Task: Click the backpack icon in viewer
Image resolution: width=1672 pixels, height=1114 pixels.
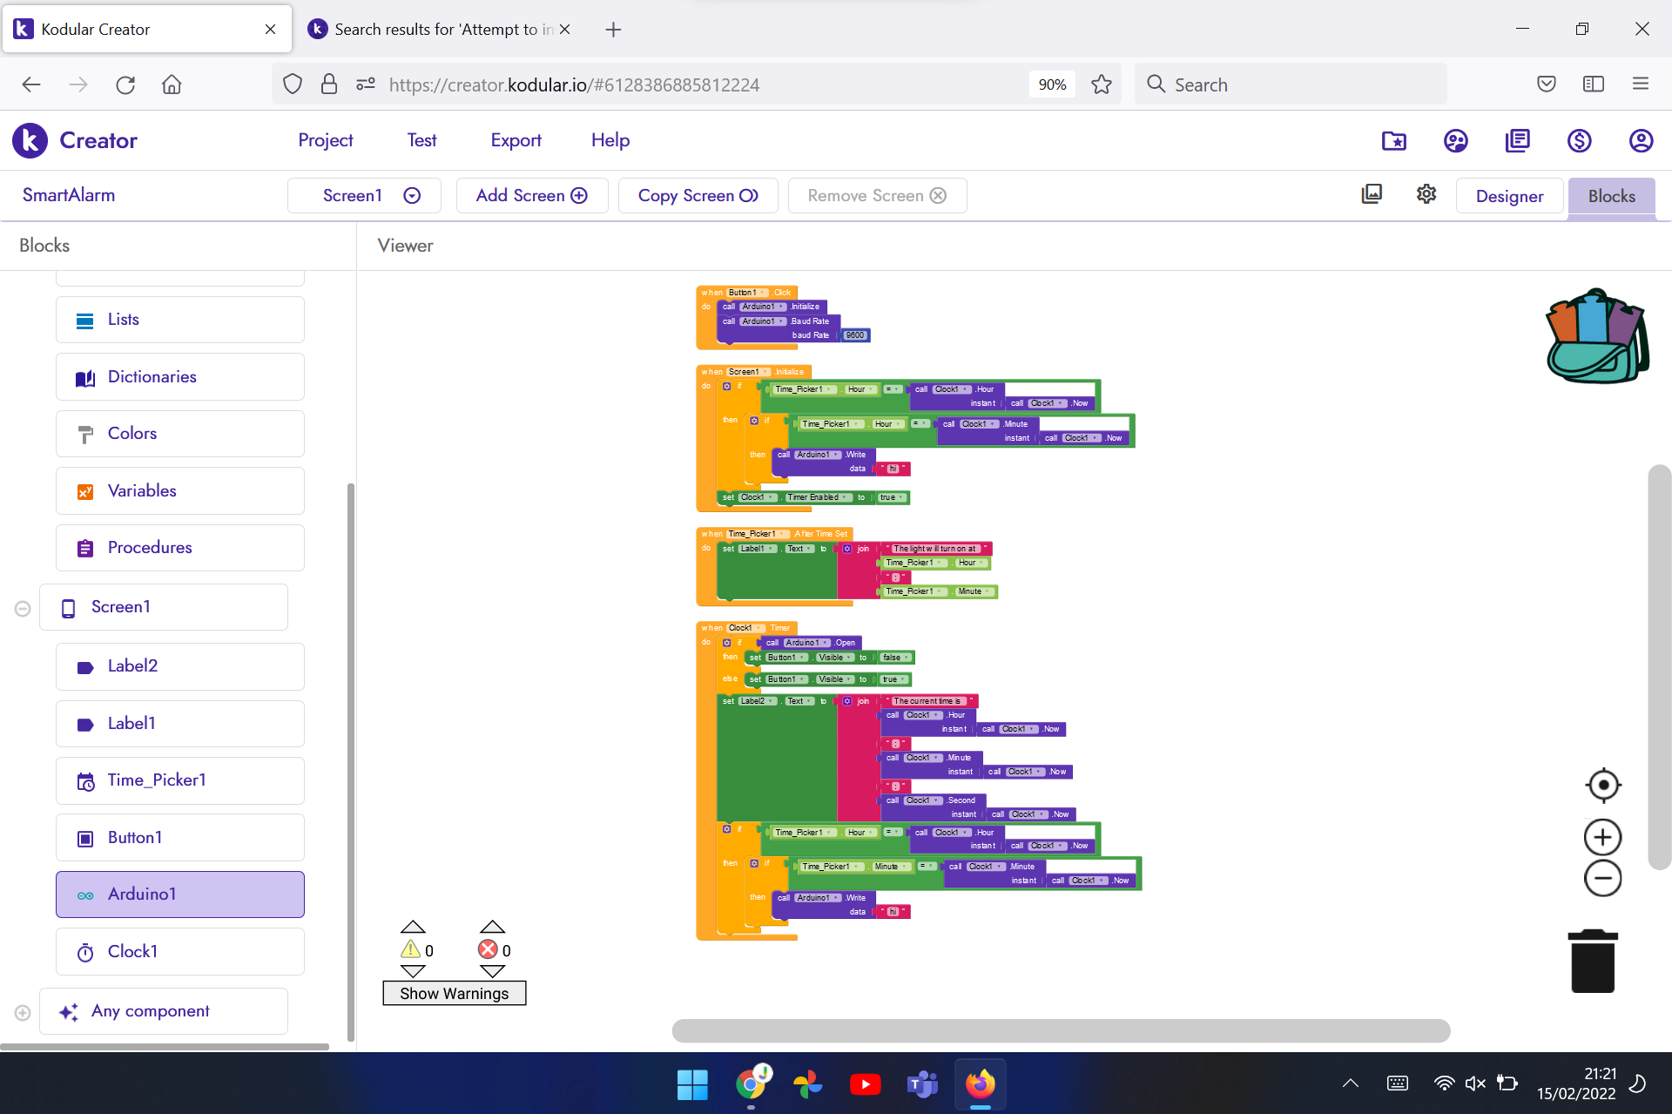Action: coord(1597,336)
